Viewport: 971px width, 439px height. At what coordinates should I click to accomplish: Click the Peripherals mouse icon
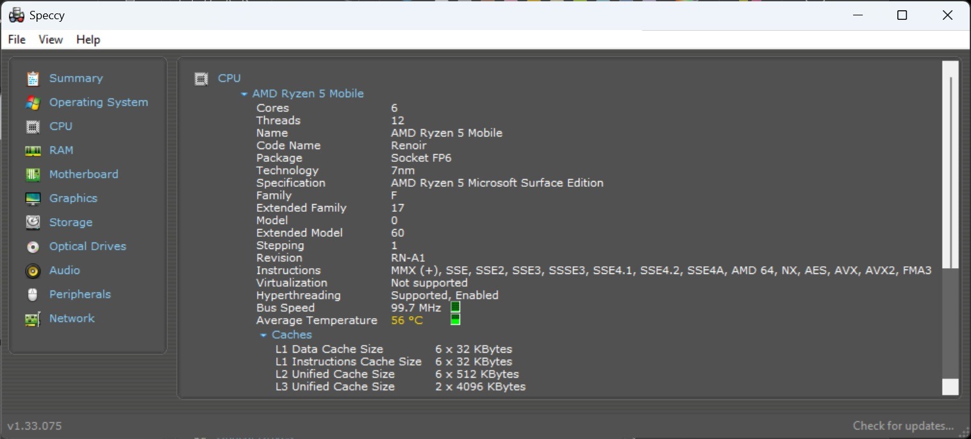point(33,294)
